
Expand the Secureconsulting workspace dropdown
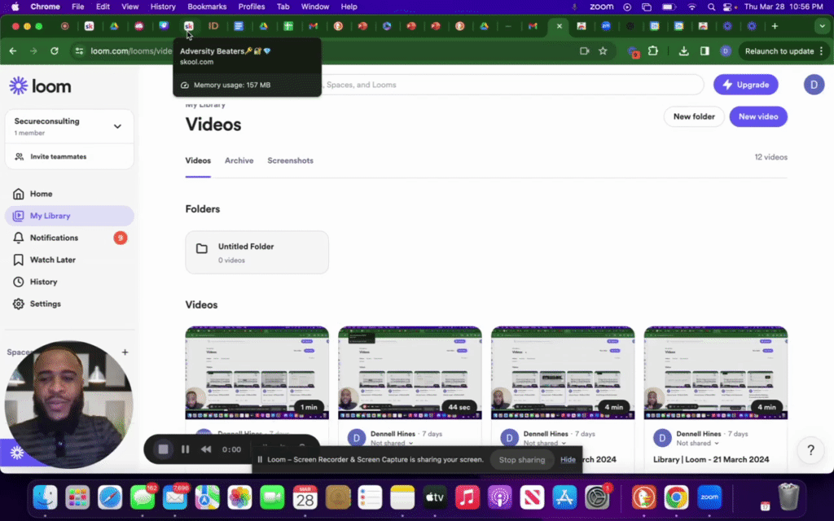coord(117,126)
